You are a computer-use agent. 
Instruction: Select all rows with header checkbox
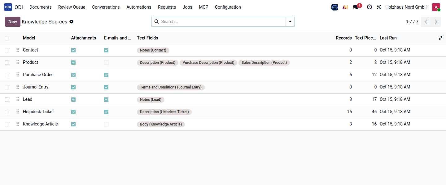point(7,38)
